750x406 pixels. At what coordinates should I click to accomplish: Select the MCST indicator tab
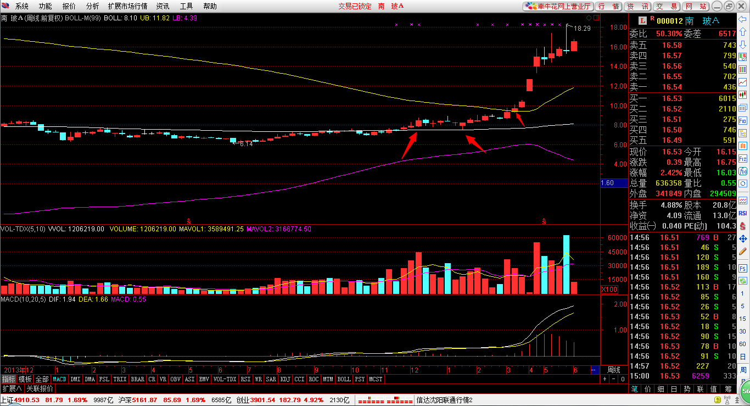pos(376,379)
